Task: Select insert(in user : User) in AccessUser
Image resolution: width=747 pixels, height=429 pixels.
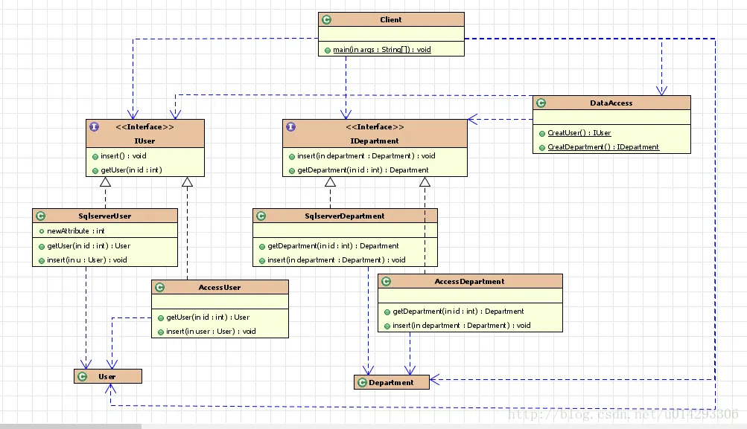Action: (211, 331)
